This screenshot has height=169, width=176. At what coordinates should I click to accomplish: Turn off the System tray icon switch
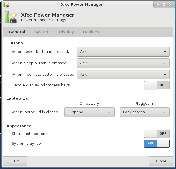tap(157, 144)
